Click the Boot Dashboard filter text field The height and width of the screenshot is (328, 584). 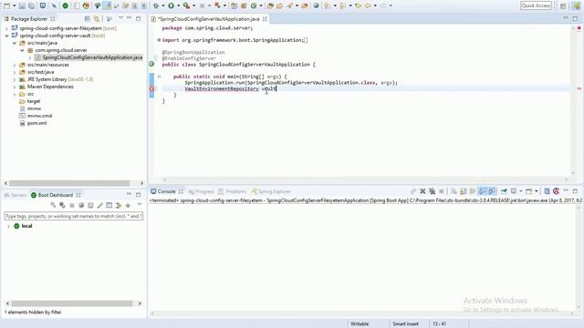[x=74, y=216]
